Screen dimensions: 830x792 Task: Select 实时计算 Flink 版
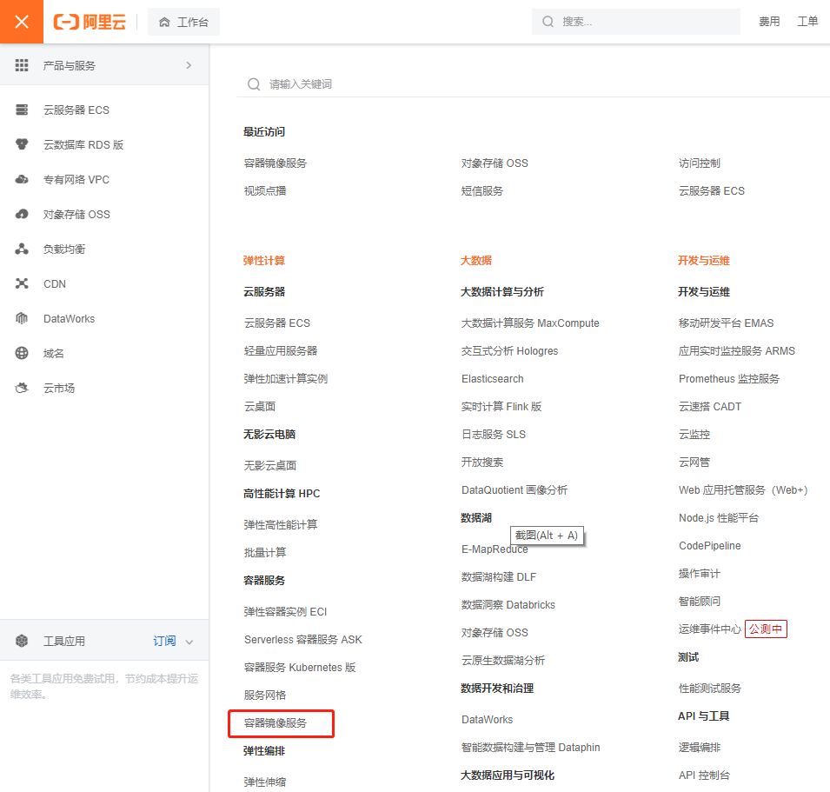click(501, 407)
